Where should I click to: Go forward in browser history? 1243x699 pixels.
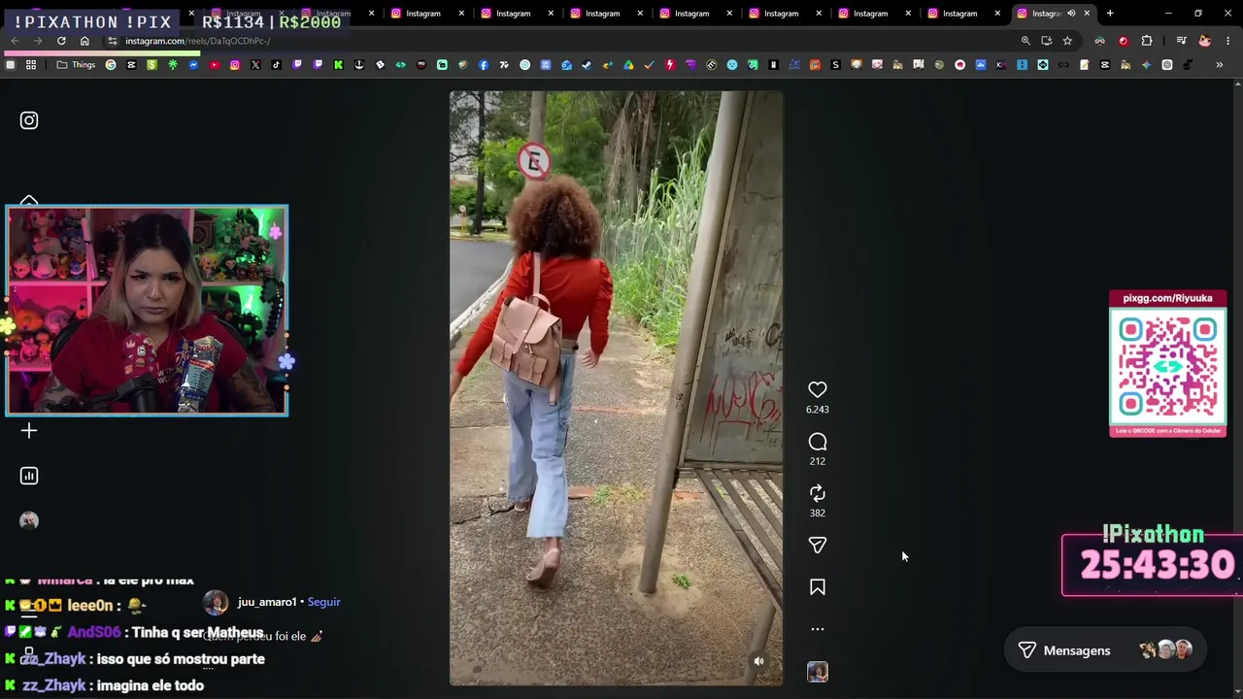(38, 41)
